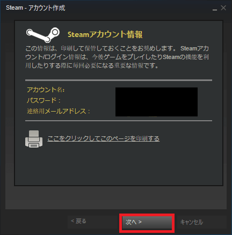Click the gray strip beneath the info panel
Screen dimensions: 232x235
(116, 197)
